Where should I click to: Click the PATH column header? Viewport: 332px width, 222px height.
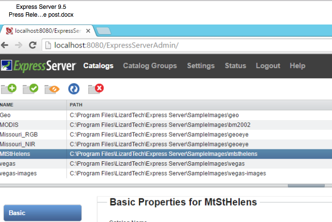[199, 105]
